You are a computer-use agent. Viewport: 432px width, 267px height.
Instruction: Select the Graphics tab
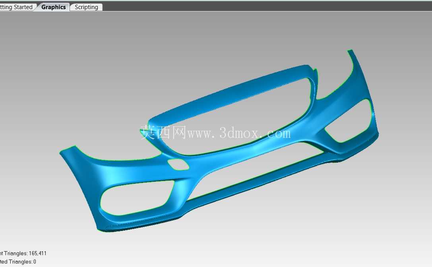click(x=53, y=7)
